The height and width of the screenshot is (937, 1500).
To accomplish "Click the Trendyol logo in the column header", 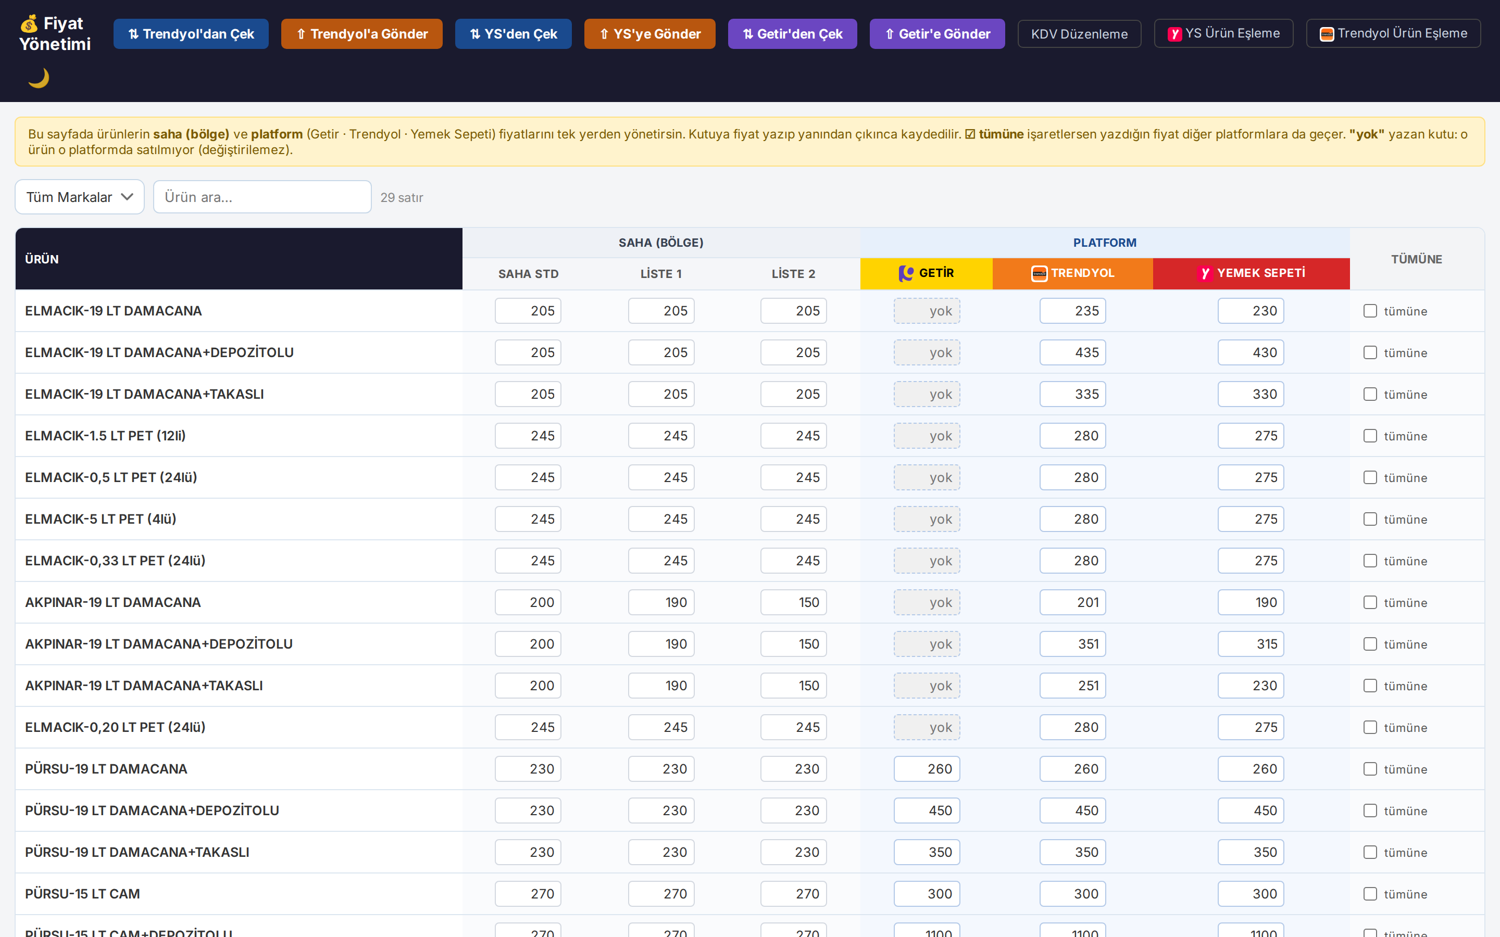I will click(1040, 273).
